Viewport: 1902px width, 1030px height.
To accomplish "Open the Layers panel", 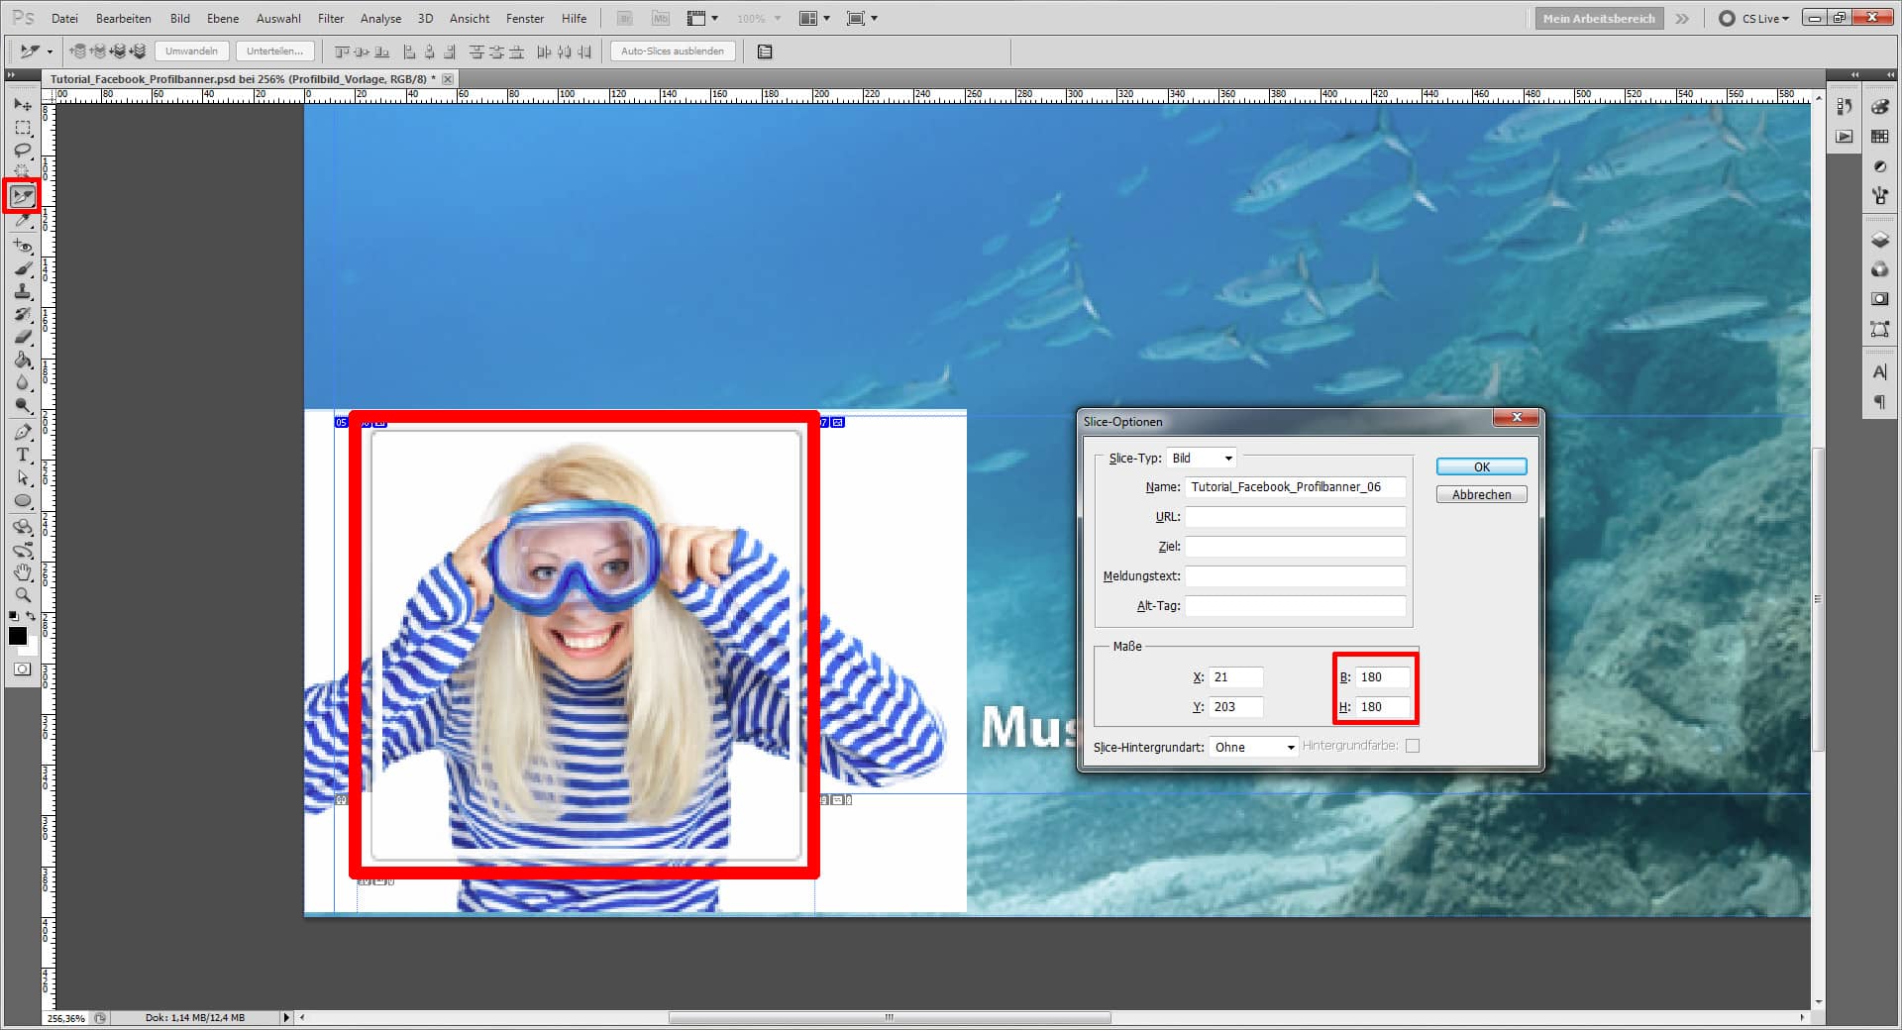I will coord(1878,240).
